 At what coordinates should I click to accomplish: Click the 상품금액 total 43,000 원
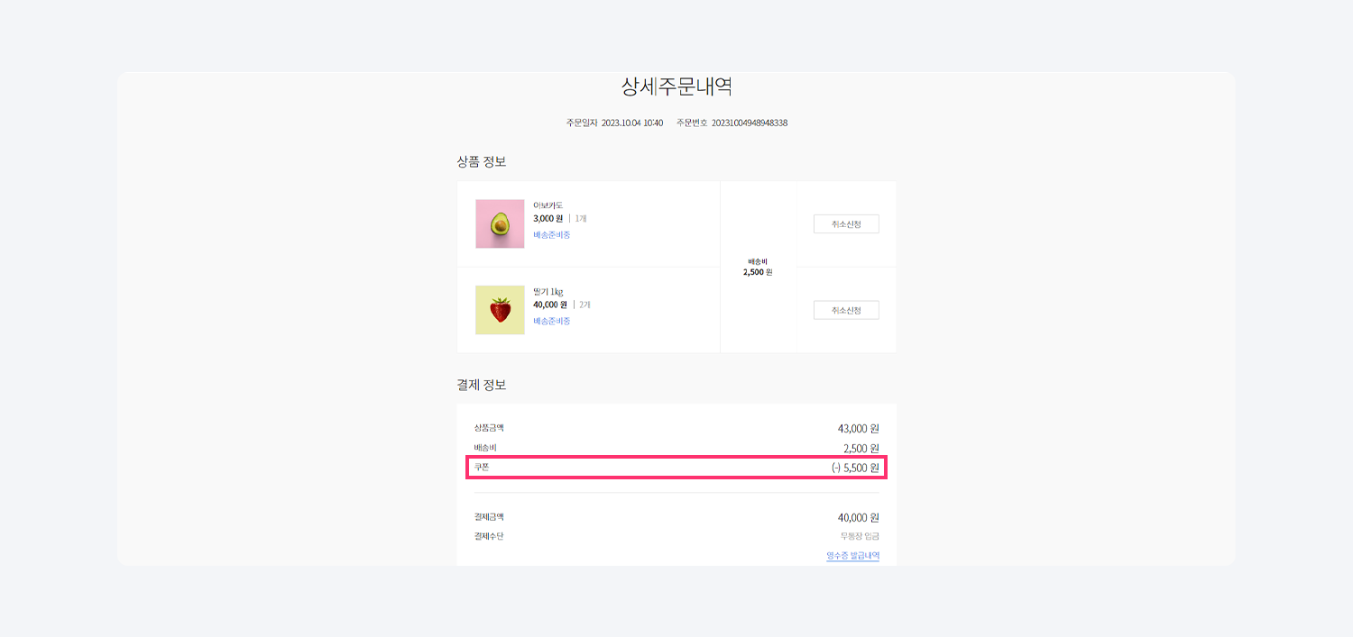tap(858, 429)
